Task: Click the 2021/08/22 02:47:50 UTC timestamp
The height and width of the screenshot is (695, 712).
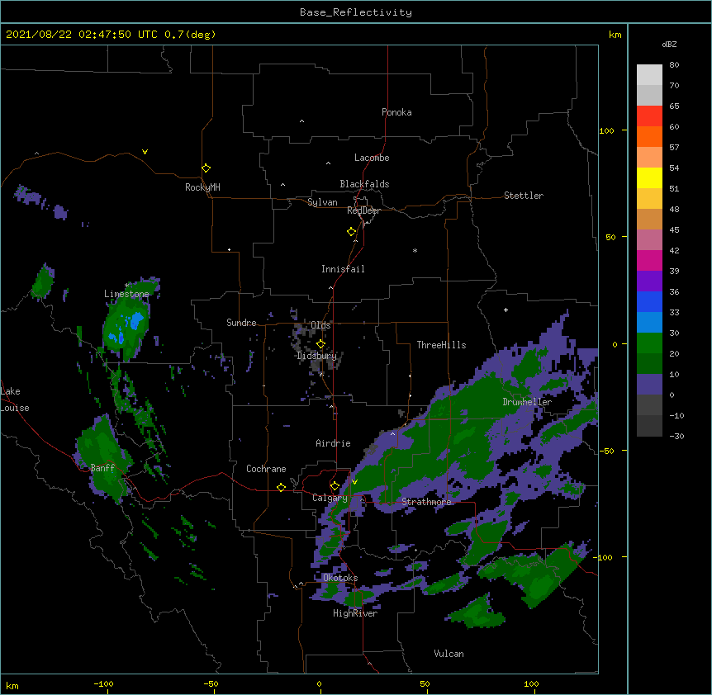Action: pyautogui.click(x=111, y=35)
